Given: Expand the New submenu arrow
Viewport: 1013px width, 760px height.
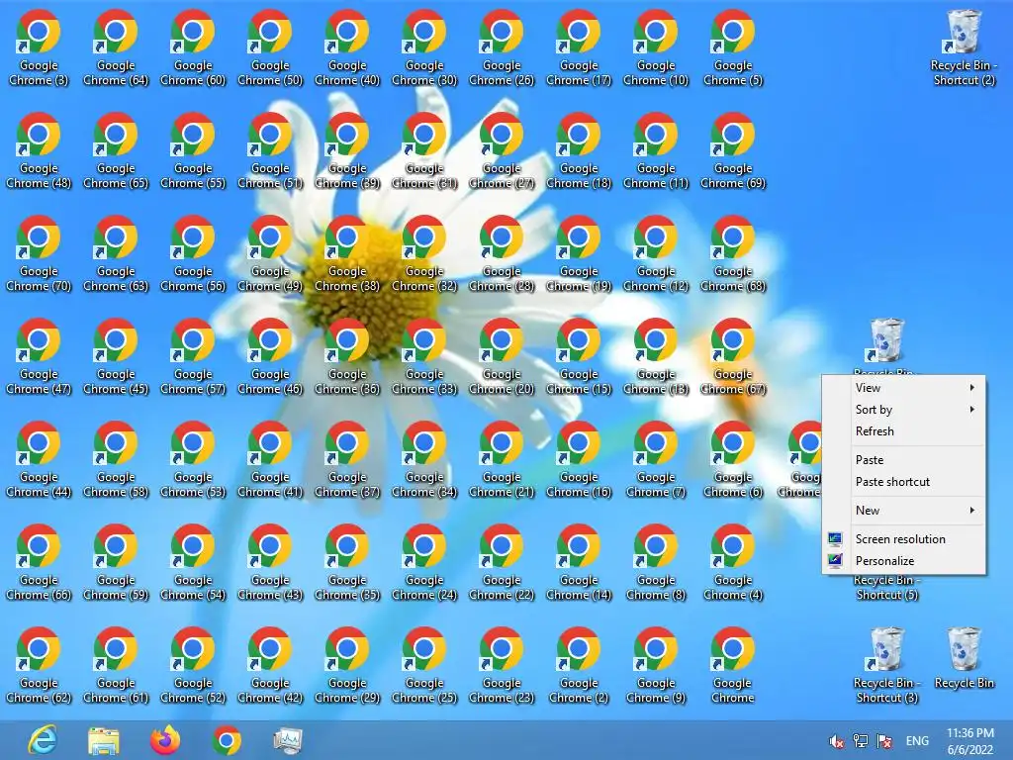Looking at the screenshot, I should point(971,511).
